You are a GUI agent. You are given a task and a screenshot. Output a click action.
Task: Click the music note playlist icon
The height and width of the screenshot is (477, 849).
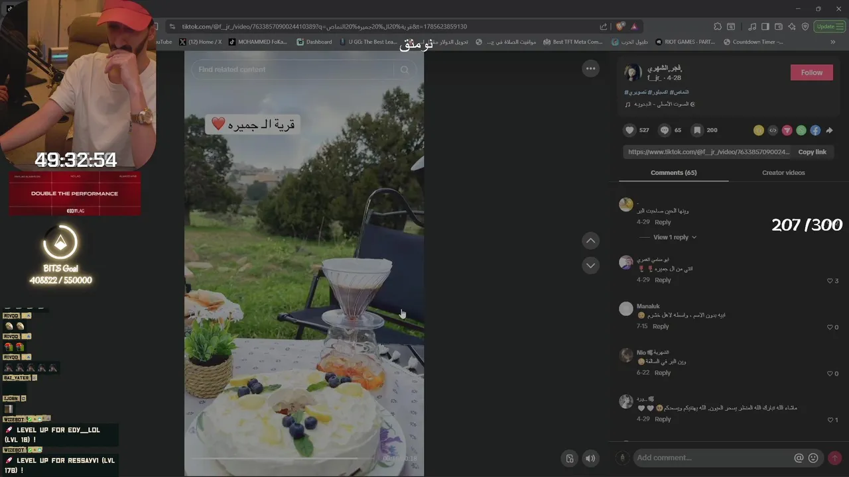[x=751, y=26]
